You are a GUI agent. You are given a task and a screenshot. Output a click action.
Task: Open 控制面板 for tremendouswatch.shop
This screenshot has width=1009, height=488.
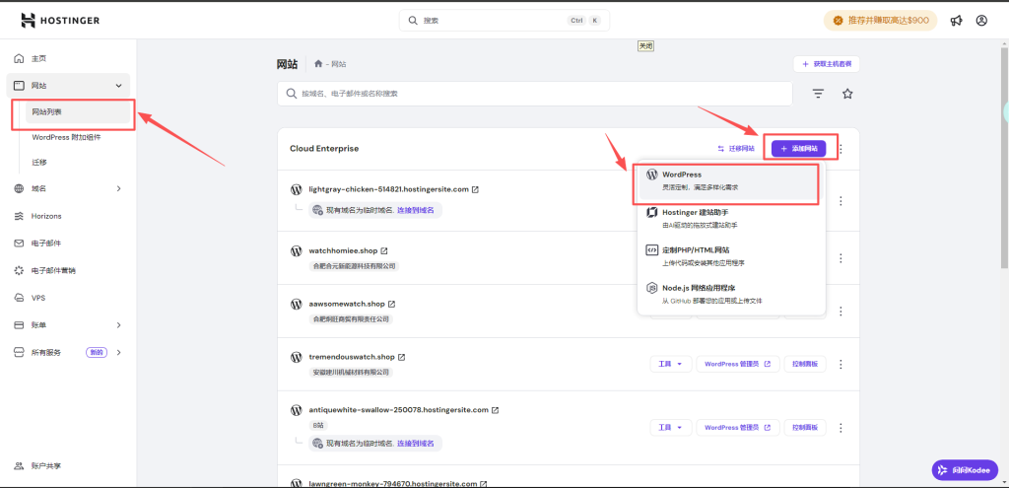pos(804,364)
